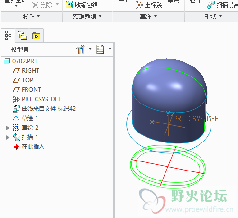Open the dropdown beside the settings hammer

tap(90, 49)
